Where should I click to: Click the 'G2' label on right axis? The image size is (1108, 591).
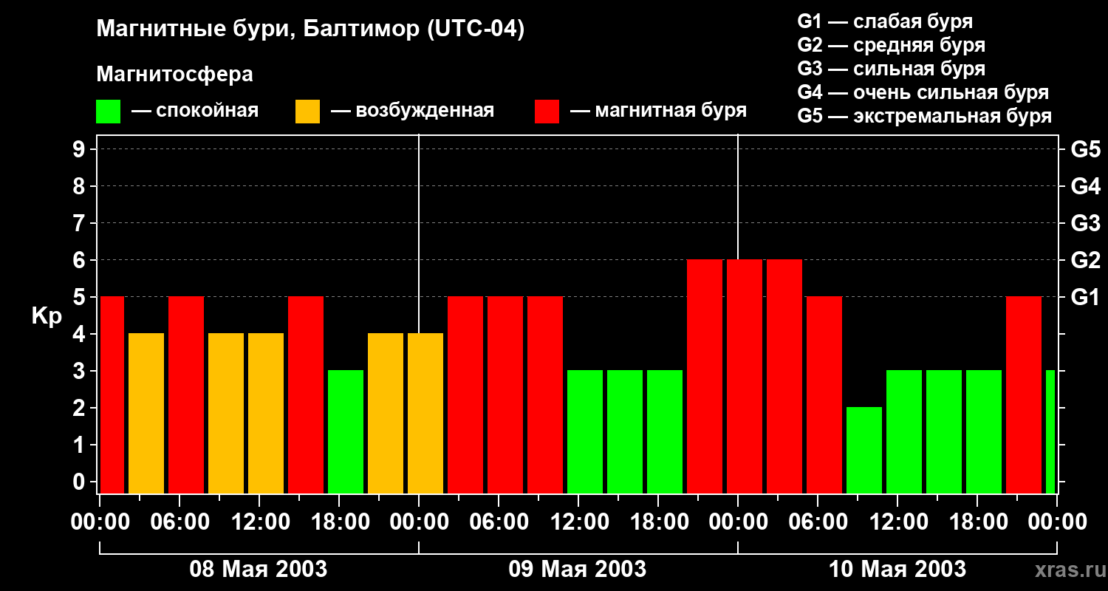(1086, 261)
